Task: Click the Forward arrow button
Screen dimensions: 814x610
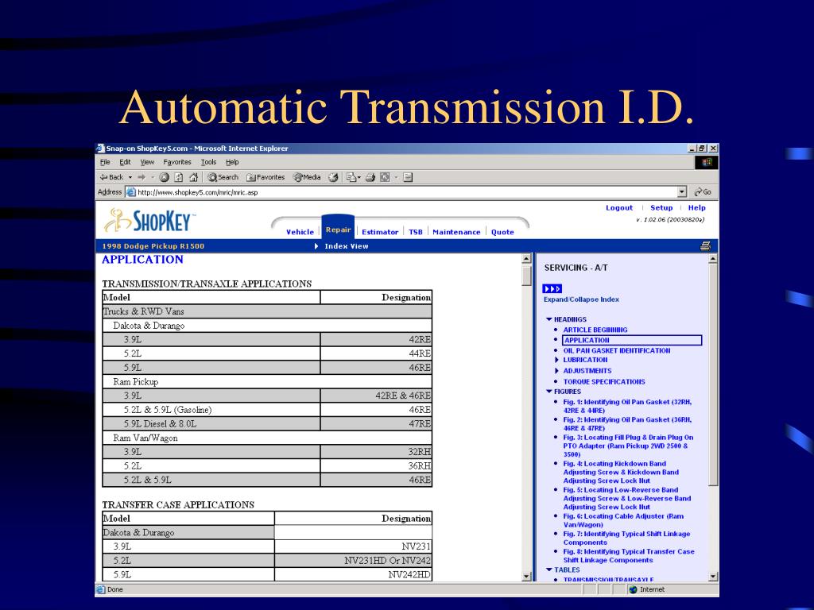Action: pos(141,177)
